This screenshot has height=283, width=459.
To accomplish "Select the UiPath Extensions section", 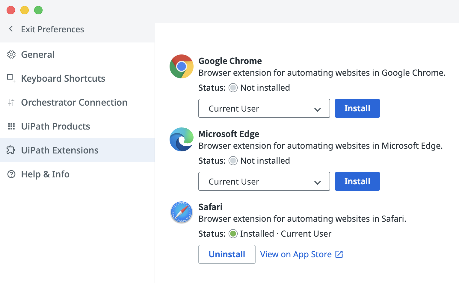I will 77,150.
